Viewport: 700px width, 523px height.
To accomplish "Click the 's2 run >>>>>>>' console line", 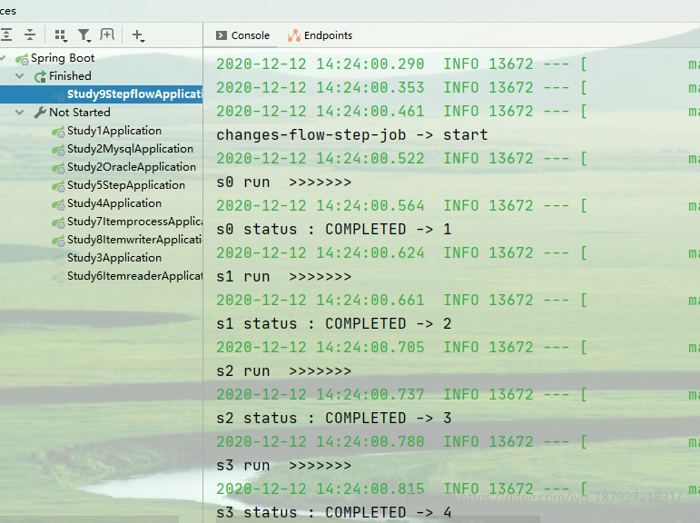I will 284,371.
